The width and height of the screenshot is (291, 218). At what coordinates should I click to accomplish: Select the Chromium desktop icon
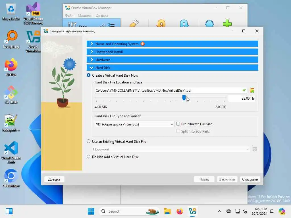coord(11,178)
